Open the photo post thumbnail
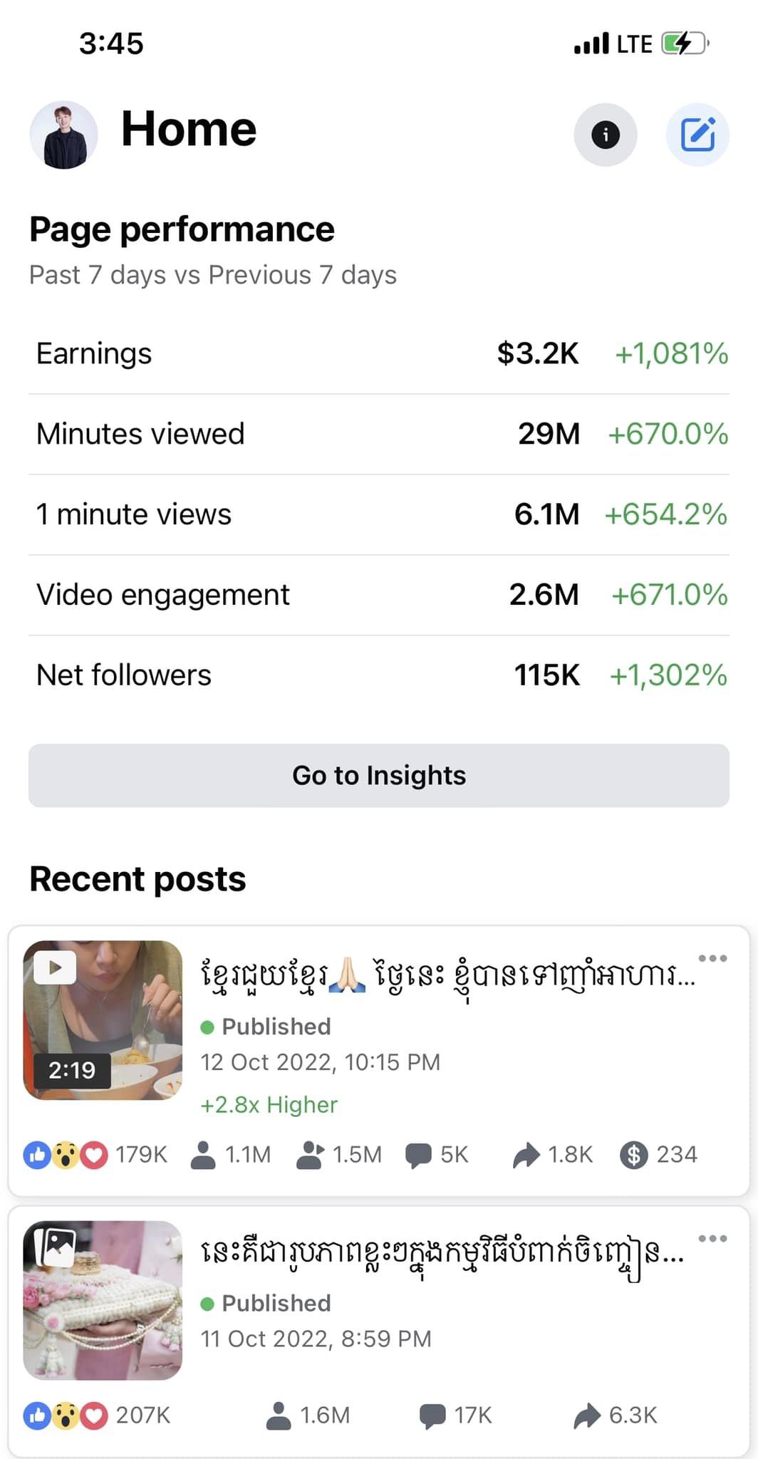Image resolution: width=758 pixels, height=1459 pixels. tap(103, 1300)
